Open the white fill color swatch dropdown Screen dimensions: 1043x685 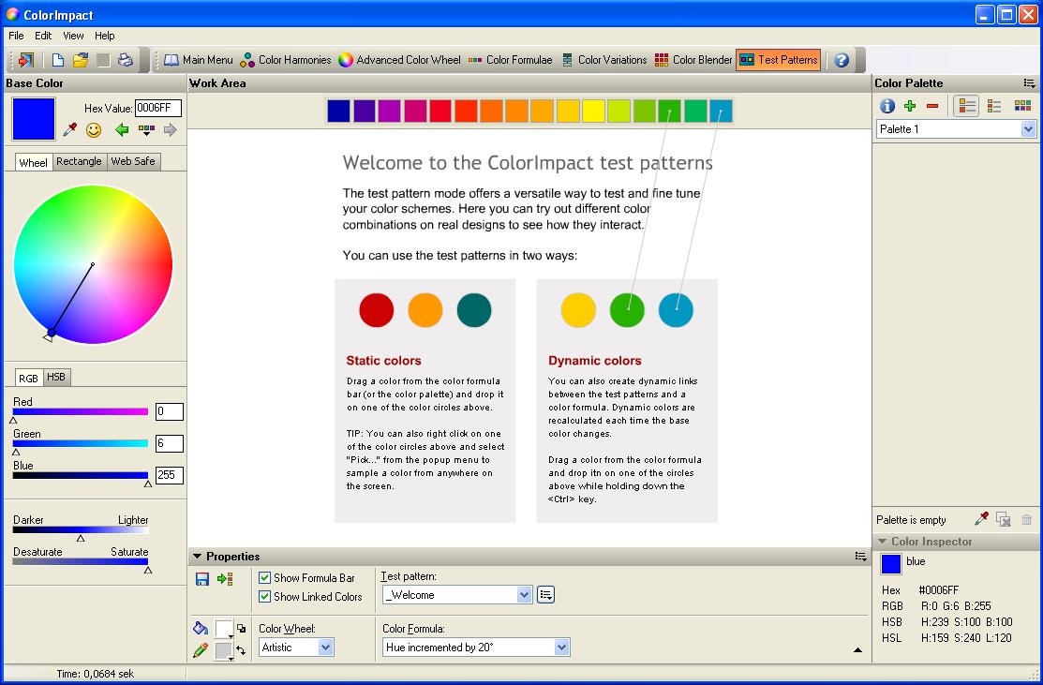(x=223, y=629)
